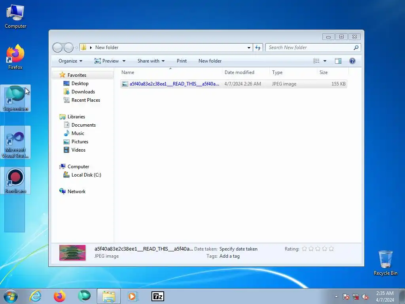Set the rating to five stars
This screenshot has height=304, width=405.
coord(331,249)
